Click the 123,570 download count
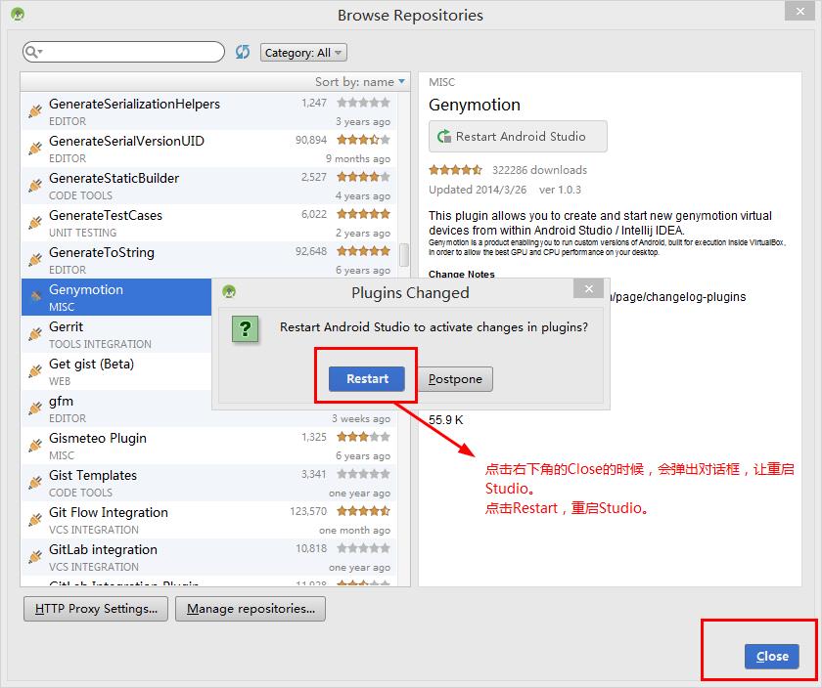 click(x=308, y=511)
